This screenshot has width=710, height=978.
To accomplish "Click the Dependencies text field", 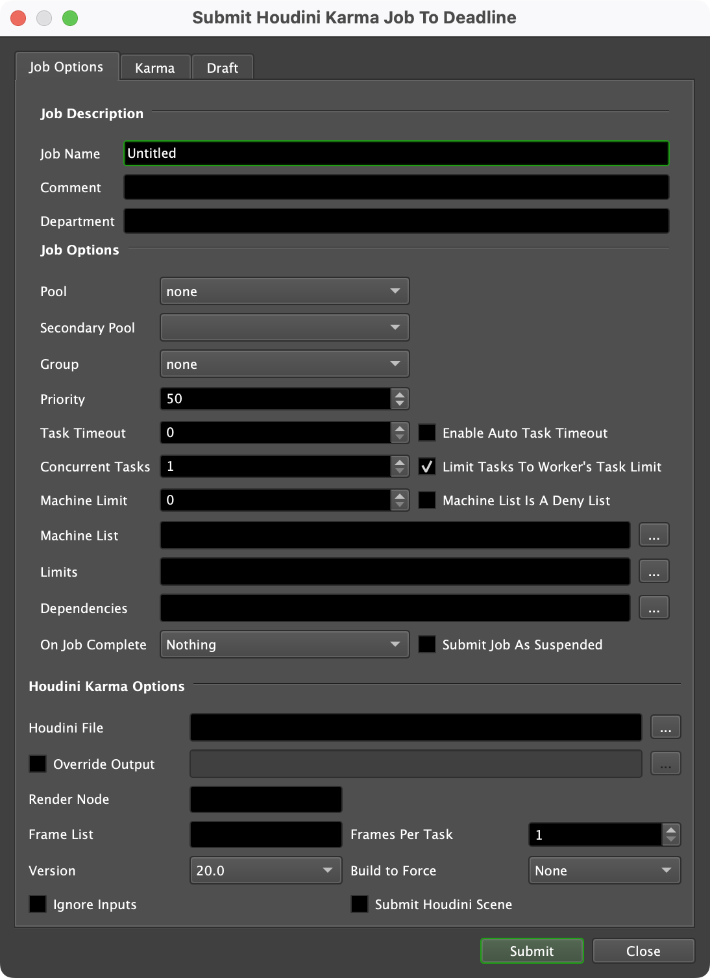I will click(395, 608).
